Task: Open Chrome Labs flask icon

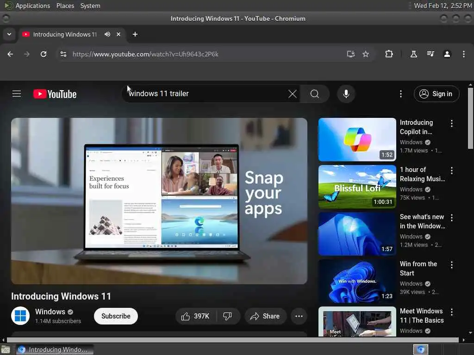Action: [413, 54]
